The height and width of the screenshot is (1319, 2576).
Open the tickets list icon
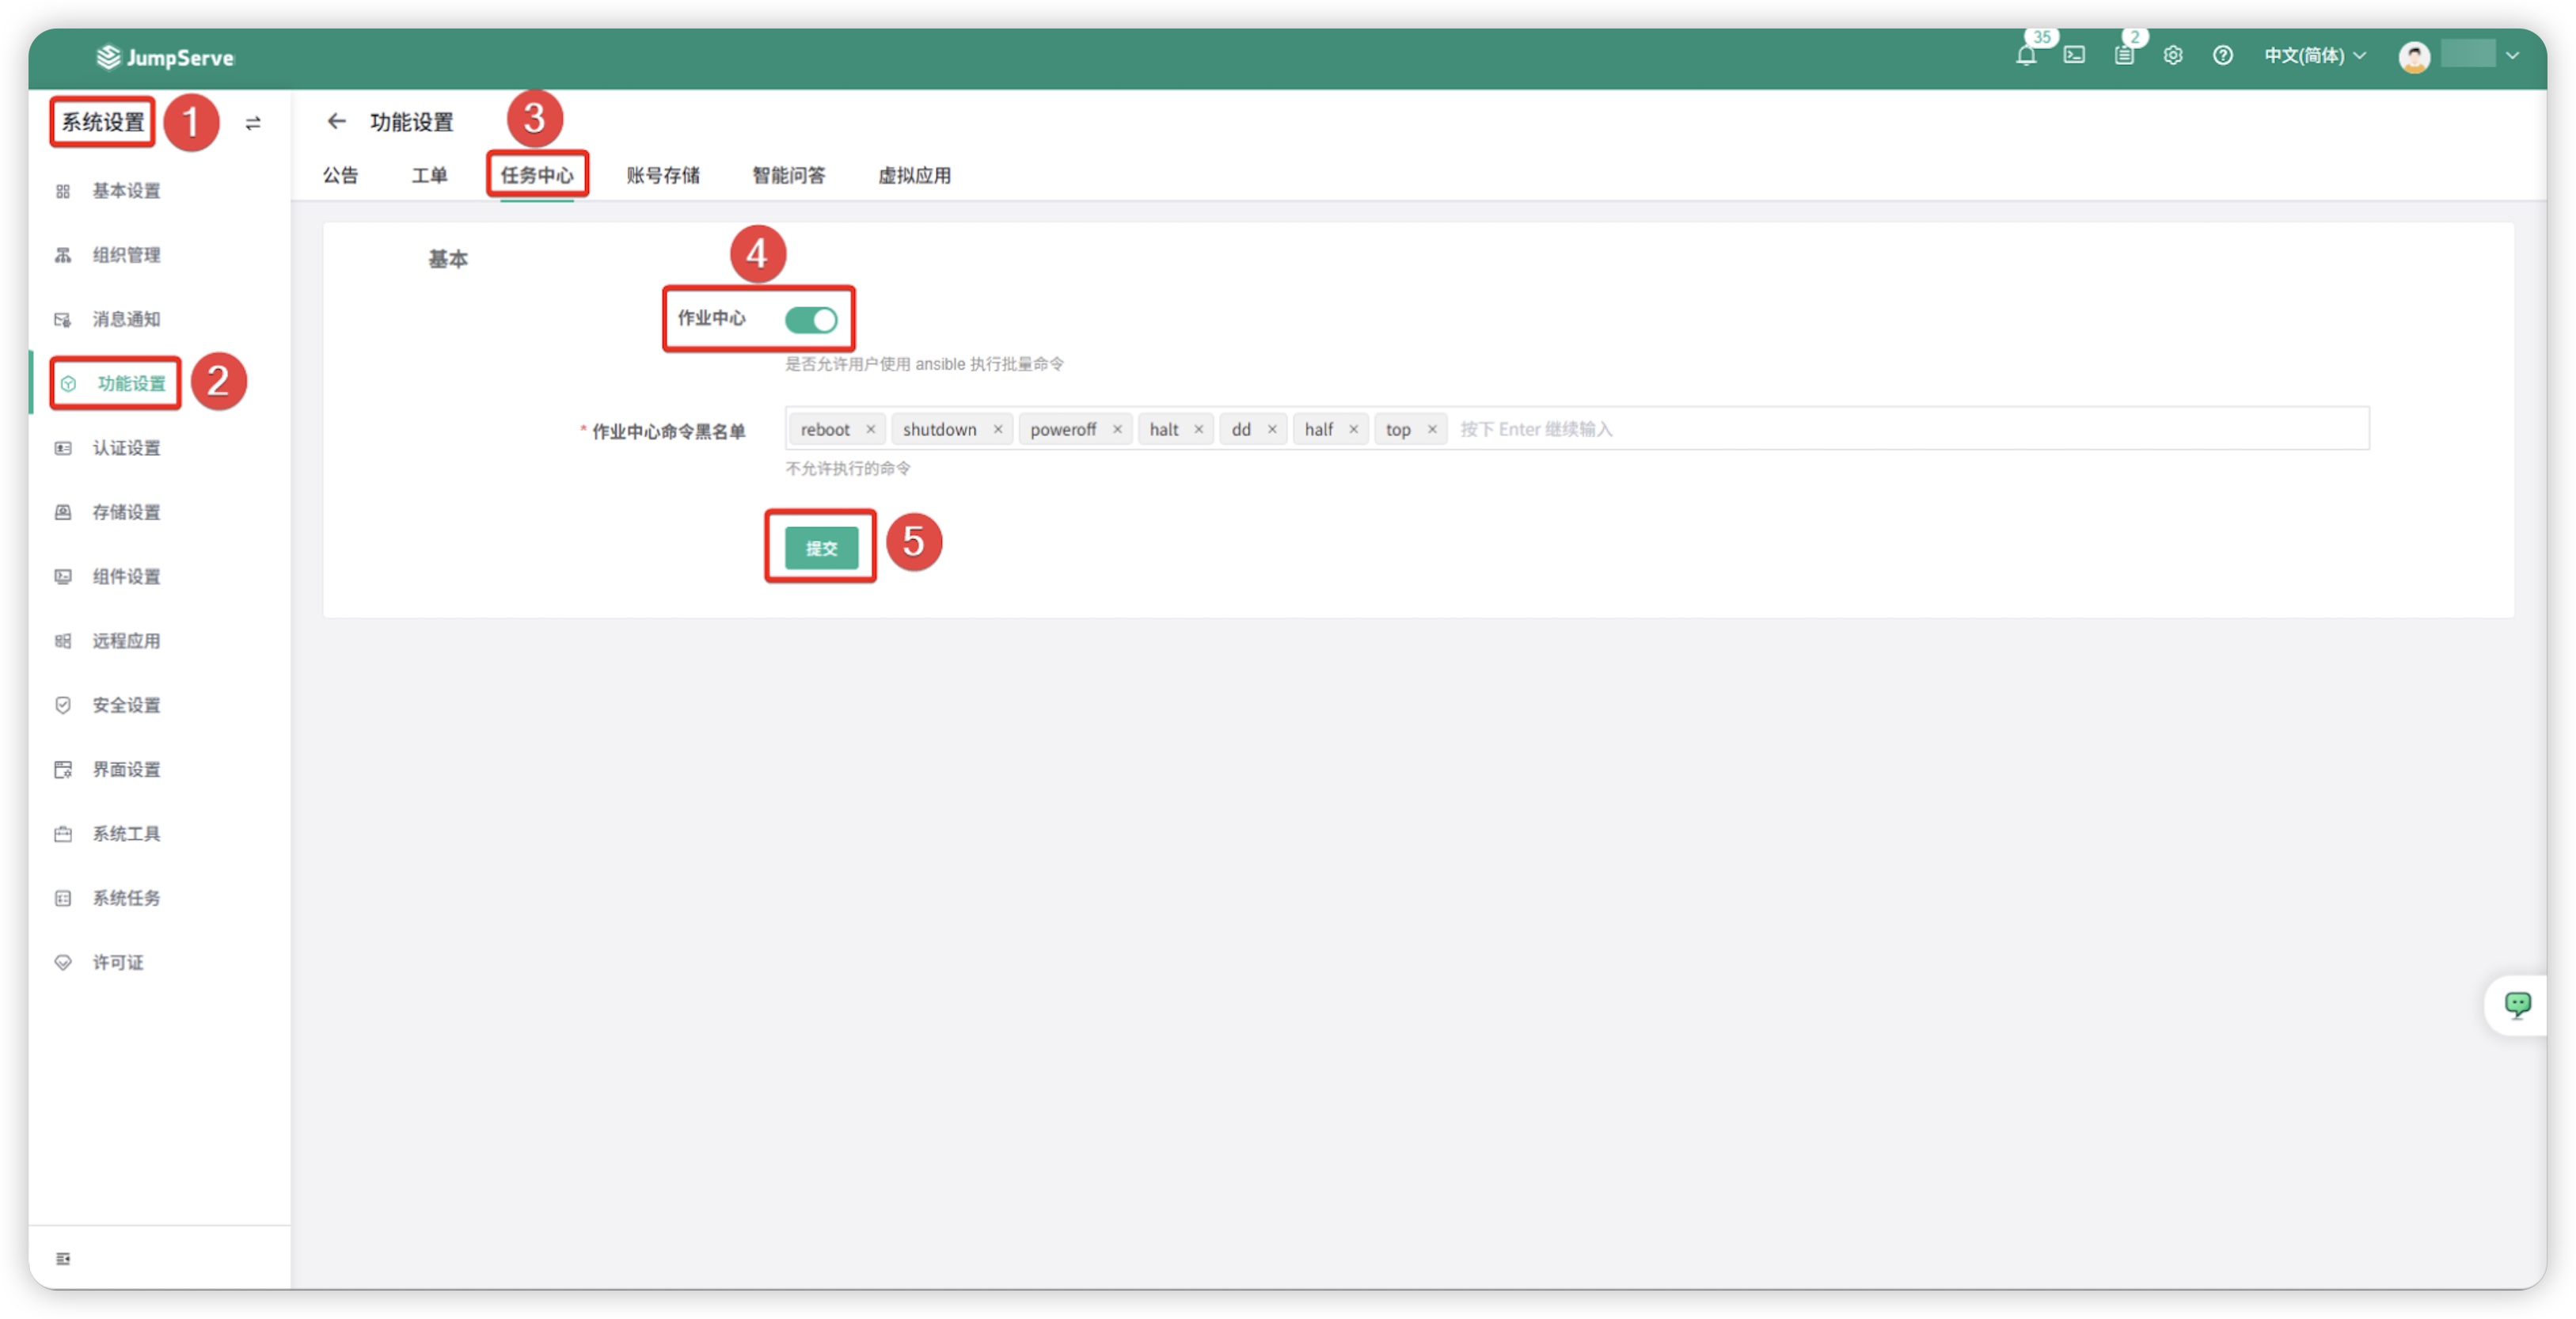pyautogui.click(x=2123, y=56)
